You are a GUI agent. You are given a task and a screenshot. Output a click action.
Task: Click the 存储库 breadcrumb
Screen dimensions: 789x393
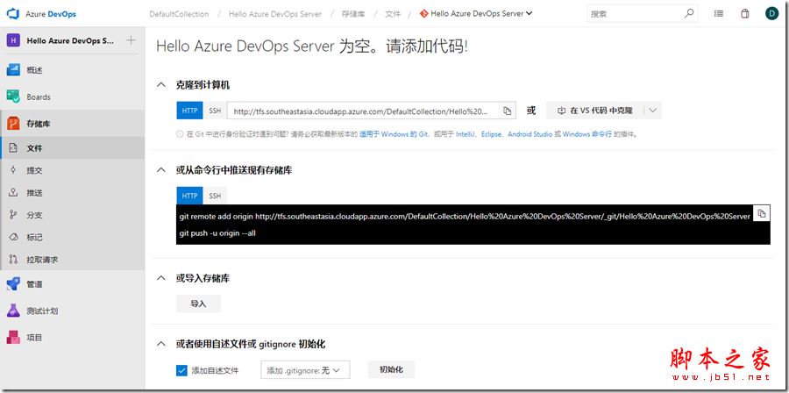coord(352,14)
